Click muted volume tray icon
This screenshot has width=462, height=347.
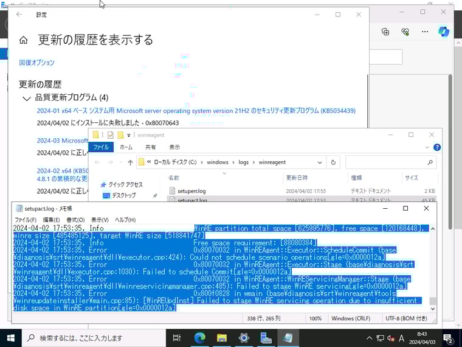pos(391,338)
